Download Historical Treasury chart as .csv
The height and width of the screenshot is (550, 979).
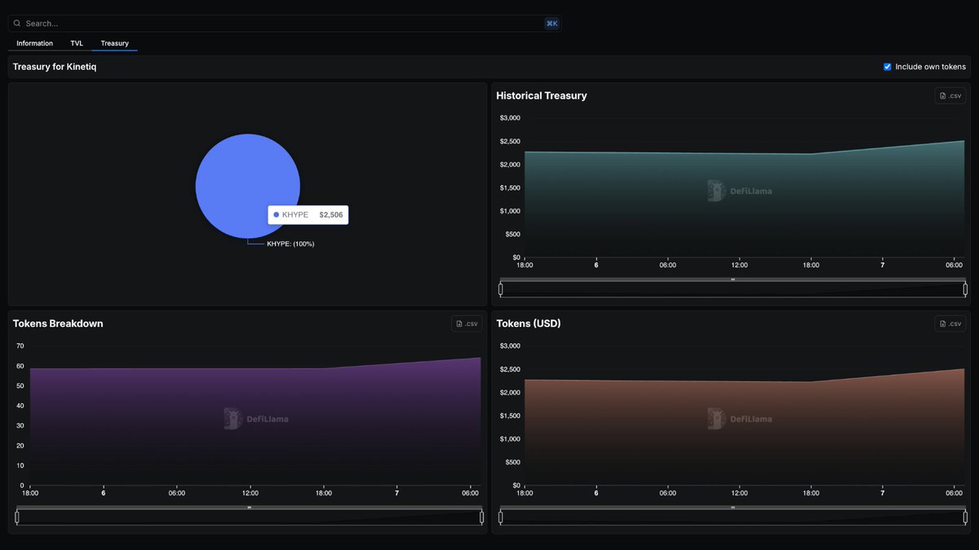click(x=950, y=95)
